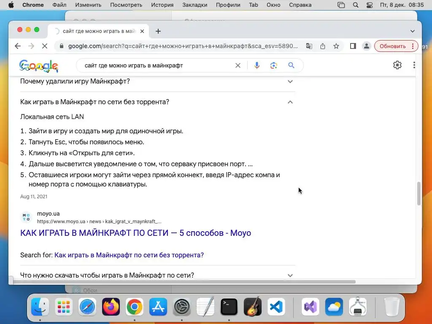Stop loading the page

pyautogui.click(x=45, y=46)
